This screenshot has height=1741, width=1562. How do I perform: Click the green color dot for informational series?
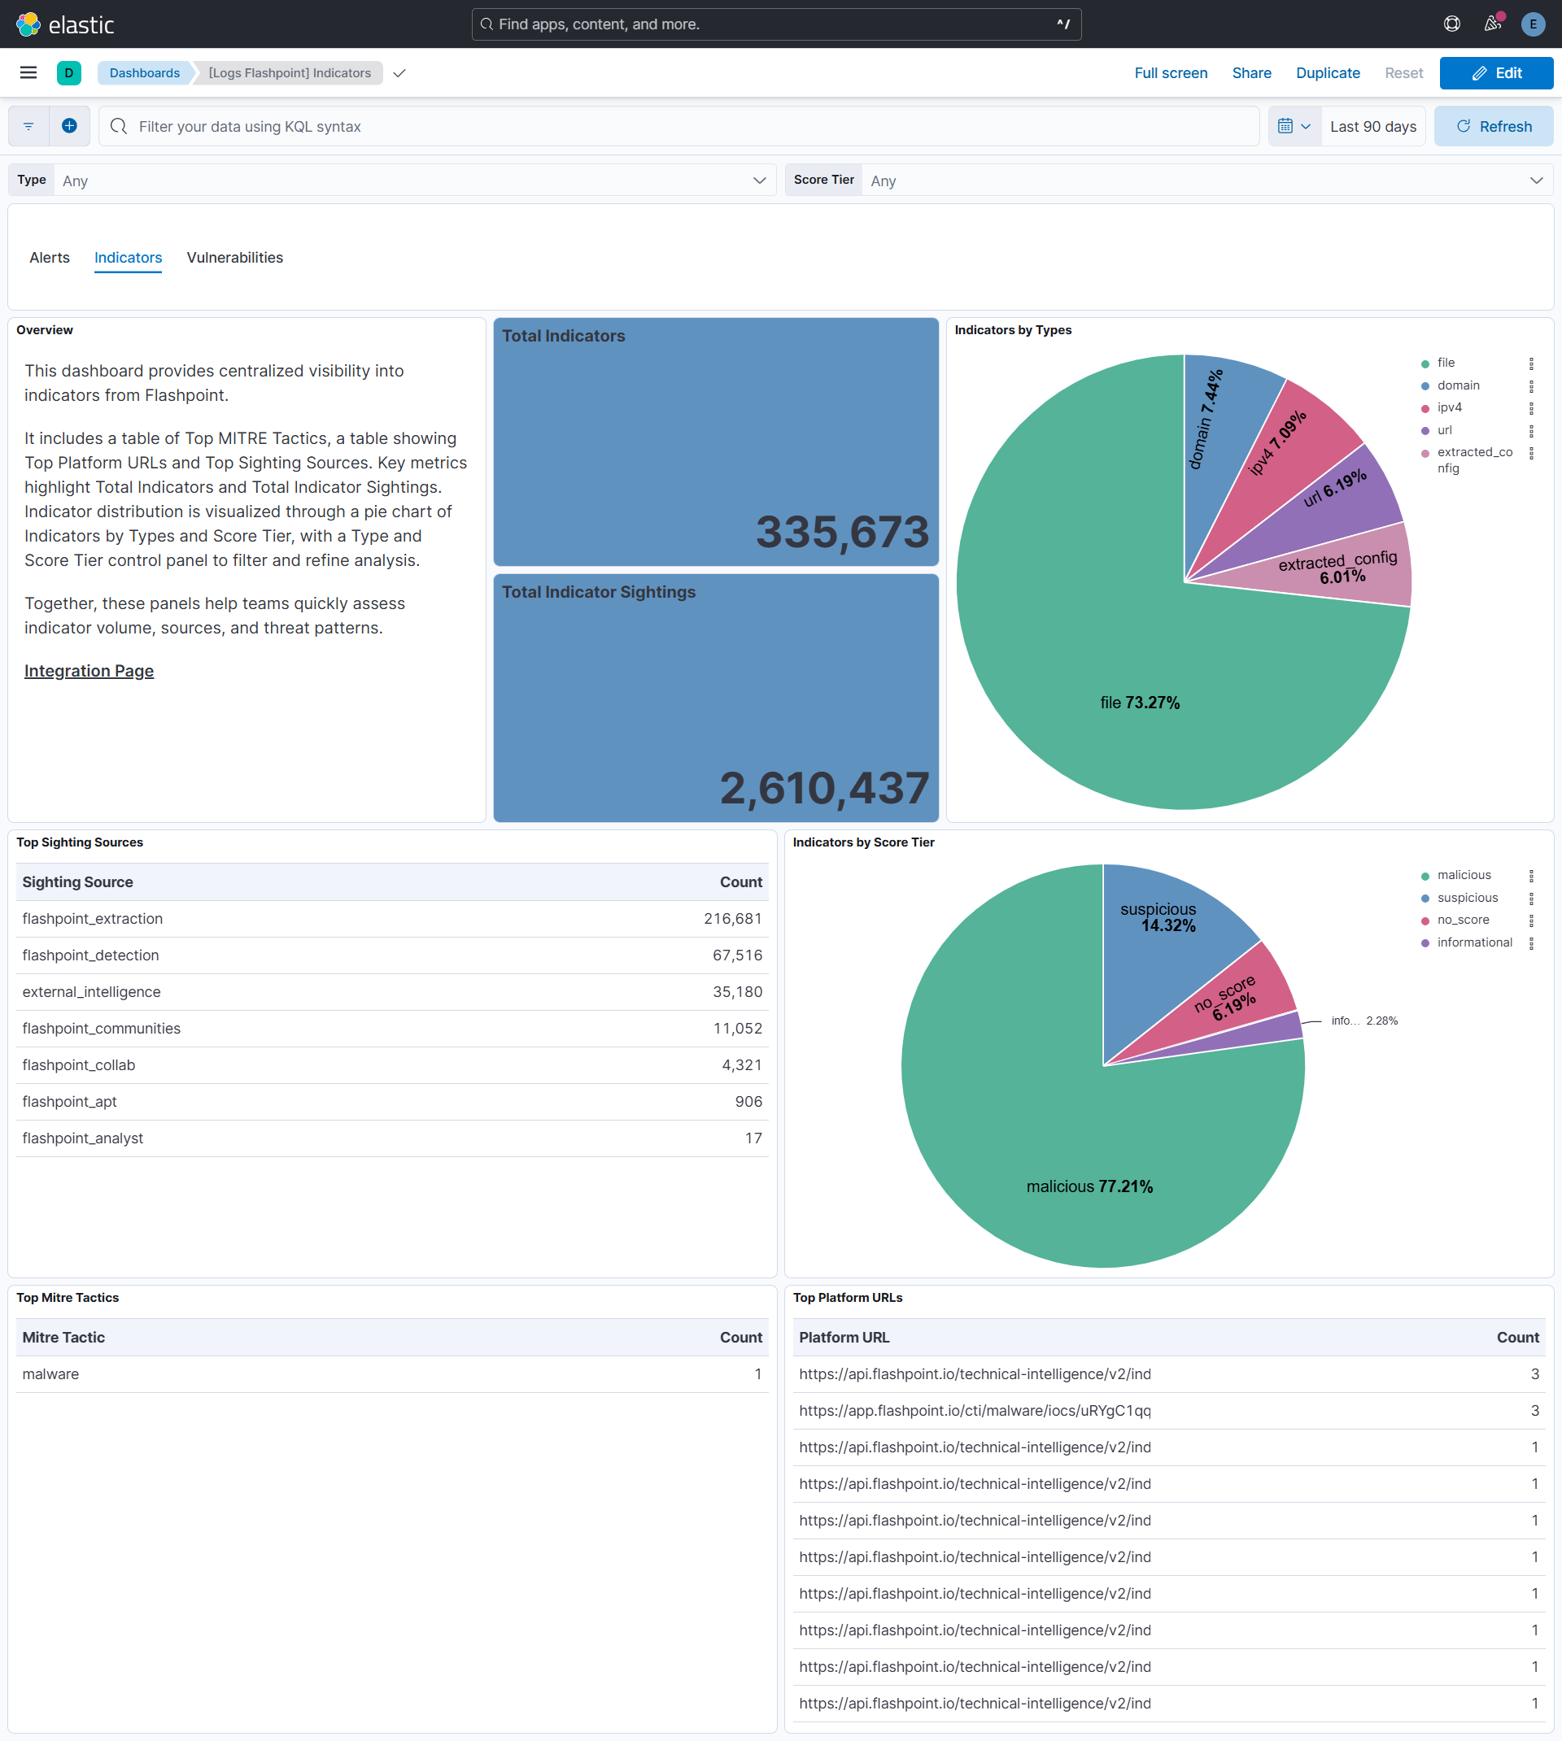pos(1425,942)
